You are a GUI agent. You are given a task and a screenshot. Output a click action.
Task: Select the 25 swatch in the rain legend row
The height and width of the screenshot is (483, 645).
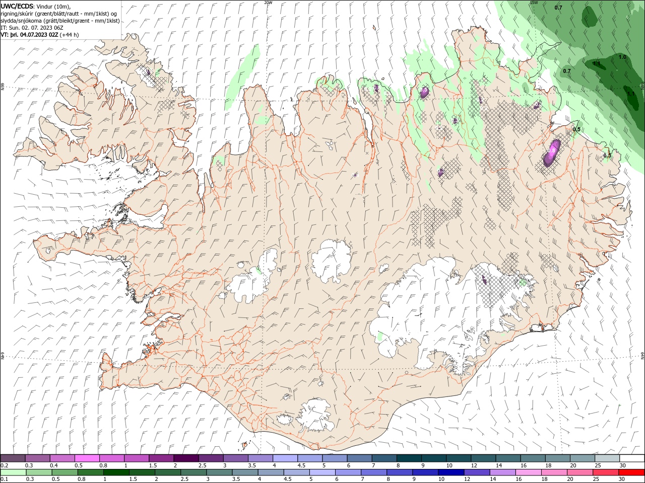point(606,472)
